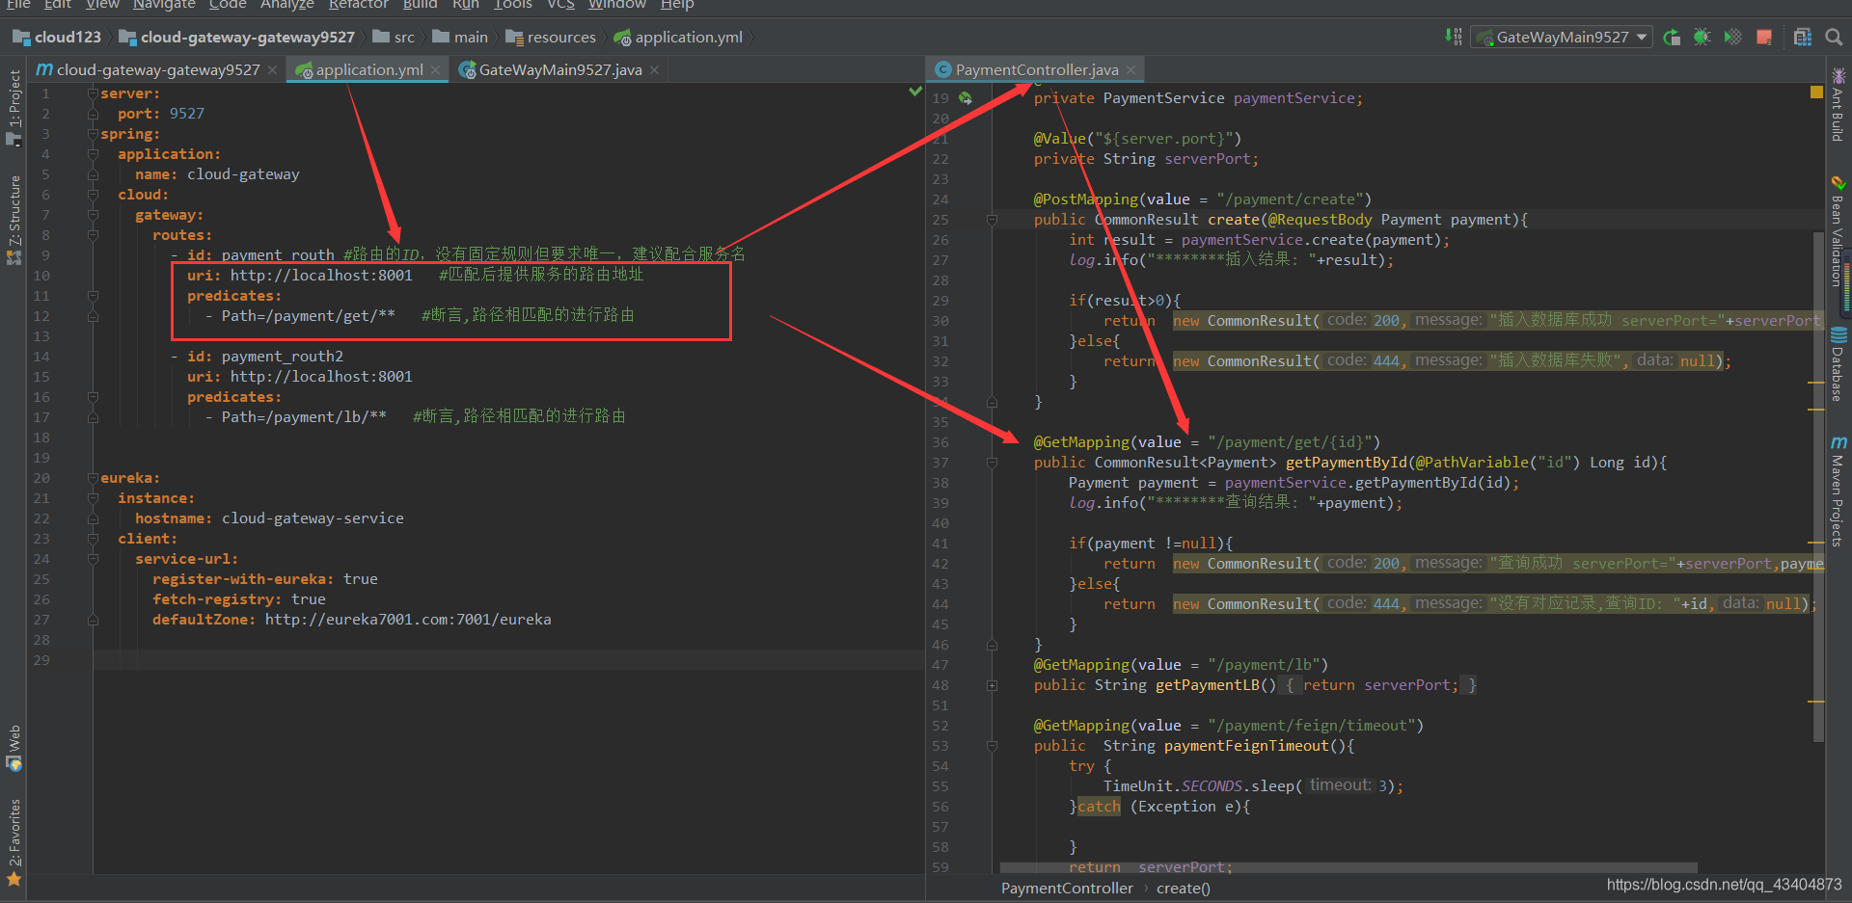The height and width of the screenshot is (903, 1852).
Task: Open the Refactor menu
Action: click(358, 5)
